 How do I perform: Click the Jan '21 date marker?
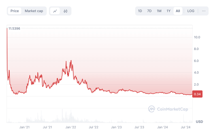(x=25, y=128)
